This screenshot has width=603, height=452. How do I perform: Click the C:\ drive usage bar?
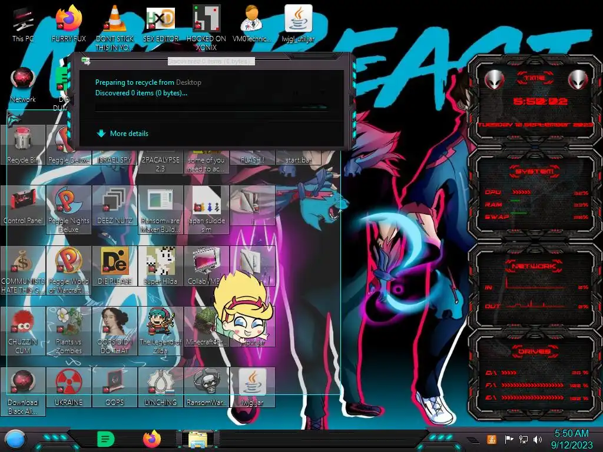coord(509,373)
